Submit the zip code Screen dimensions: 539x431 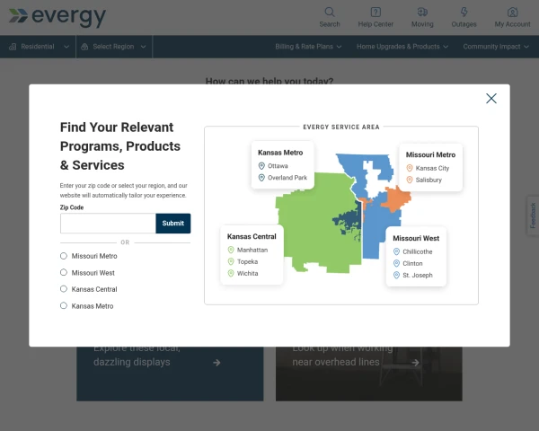172,224
